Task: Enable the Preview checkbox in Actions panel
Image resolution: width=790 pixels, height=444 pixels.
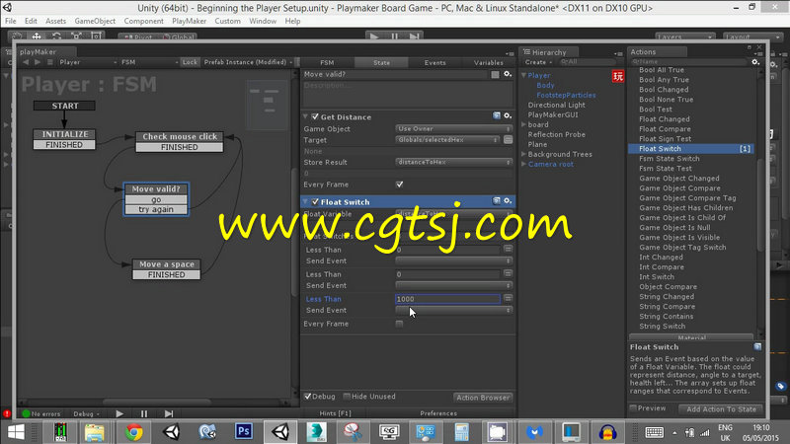Action: pos(633,408)
